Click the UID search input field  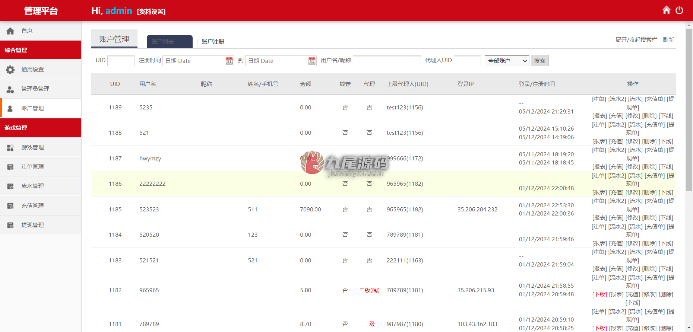coord(121,61)
